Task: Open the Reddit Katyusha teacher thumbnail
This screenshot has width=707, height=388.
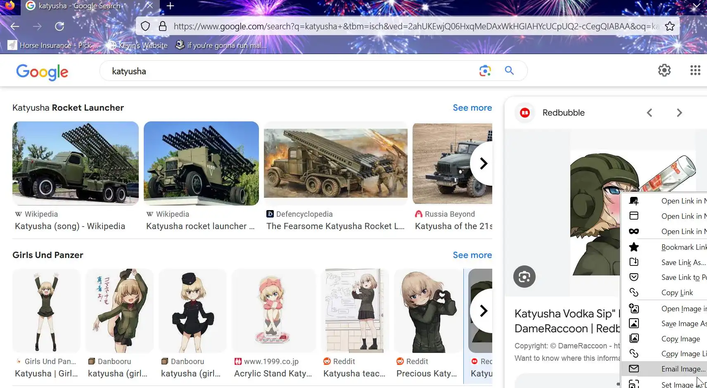Action: (355, 311)
